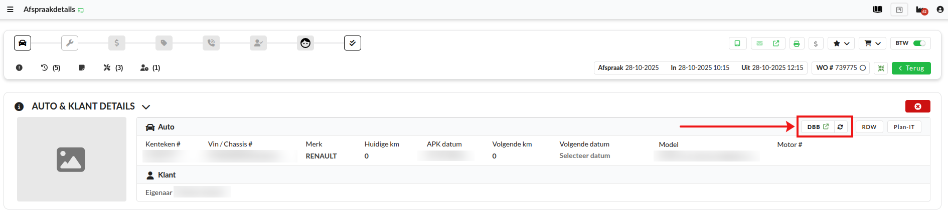Click the circle next to WO # 739775
Screen dimensions: 948x215
click(x=863, y=68)
